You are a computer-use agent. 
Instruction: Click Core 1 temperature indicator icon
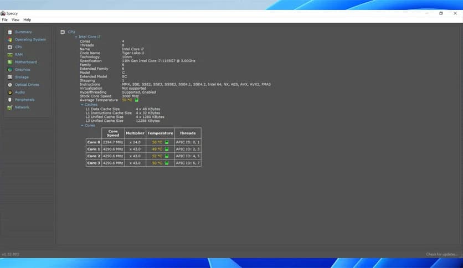[167, 149]
